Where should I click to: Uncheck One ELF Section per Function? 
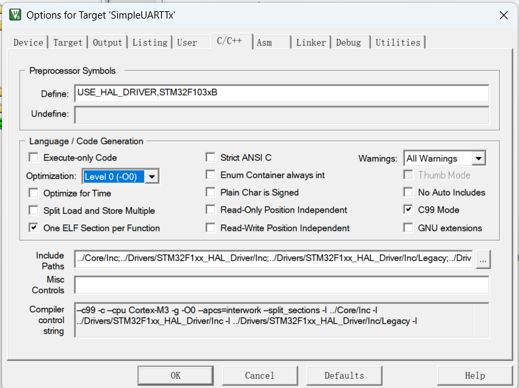[x=34, y=228]
